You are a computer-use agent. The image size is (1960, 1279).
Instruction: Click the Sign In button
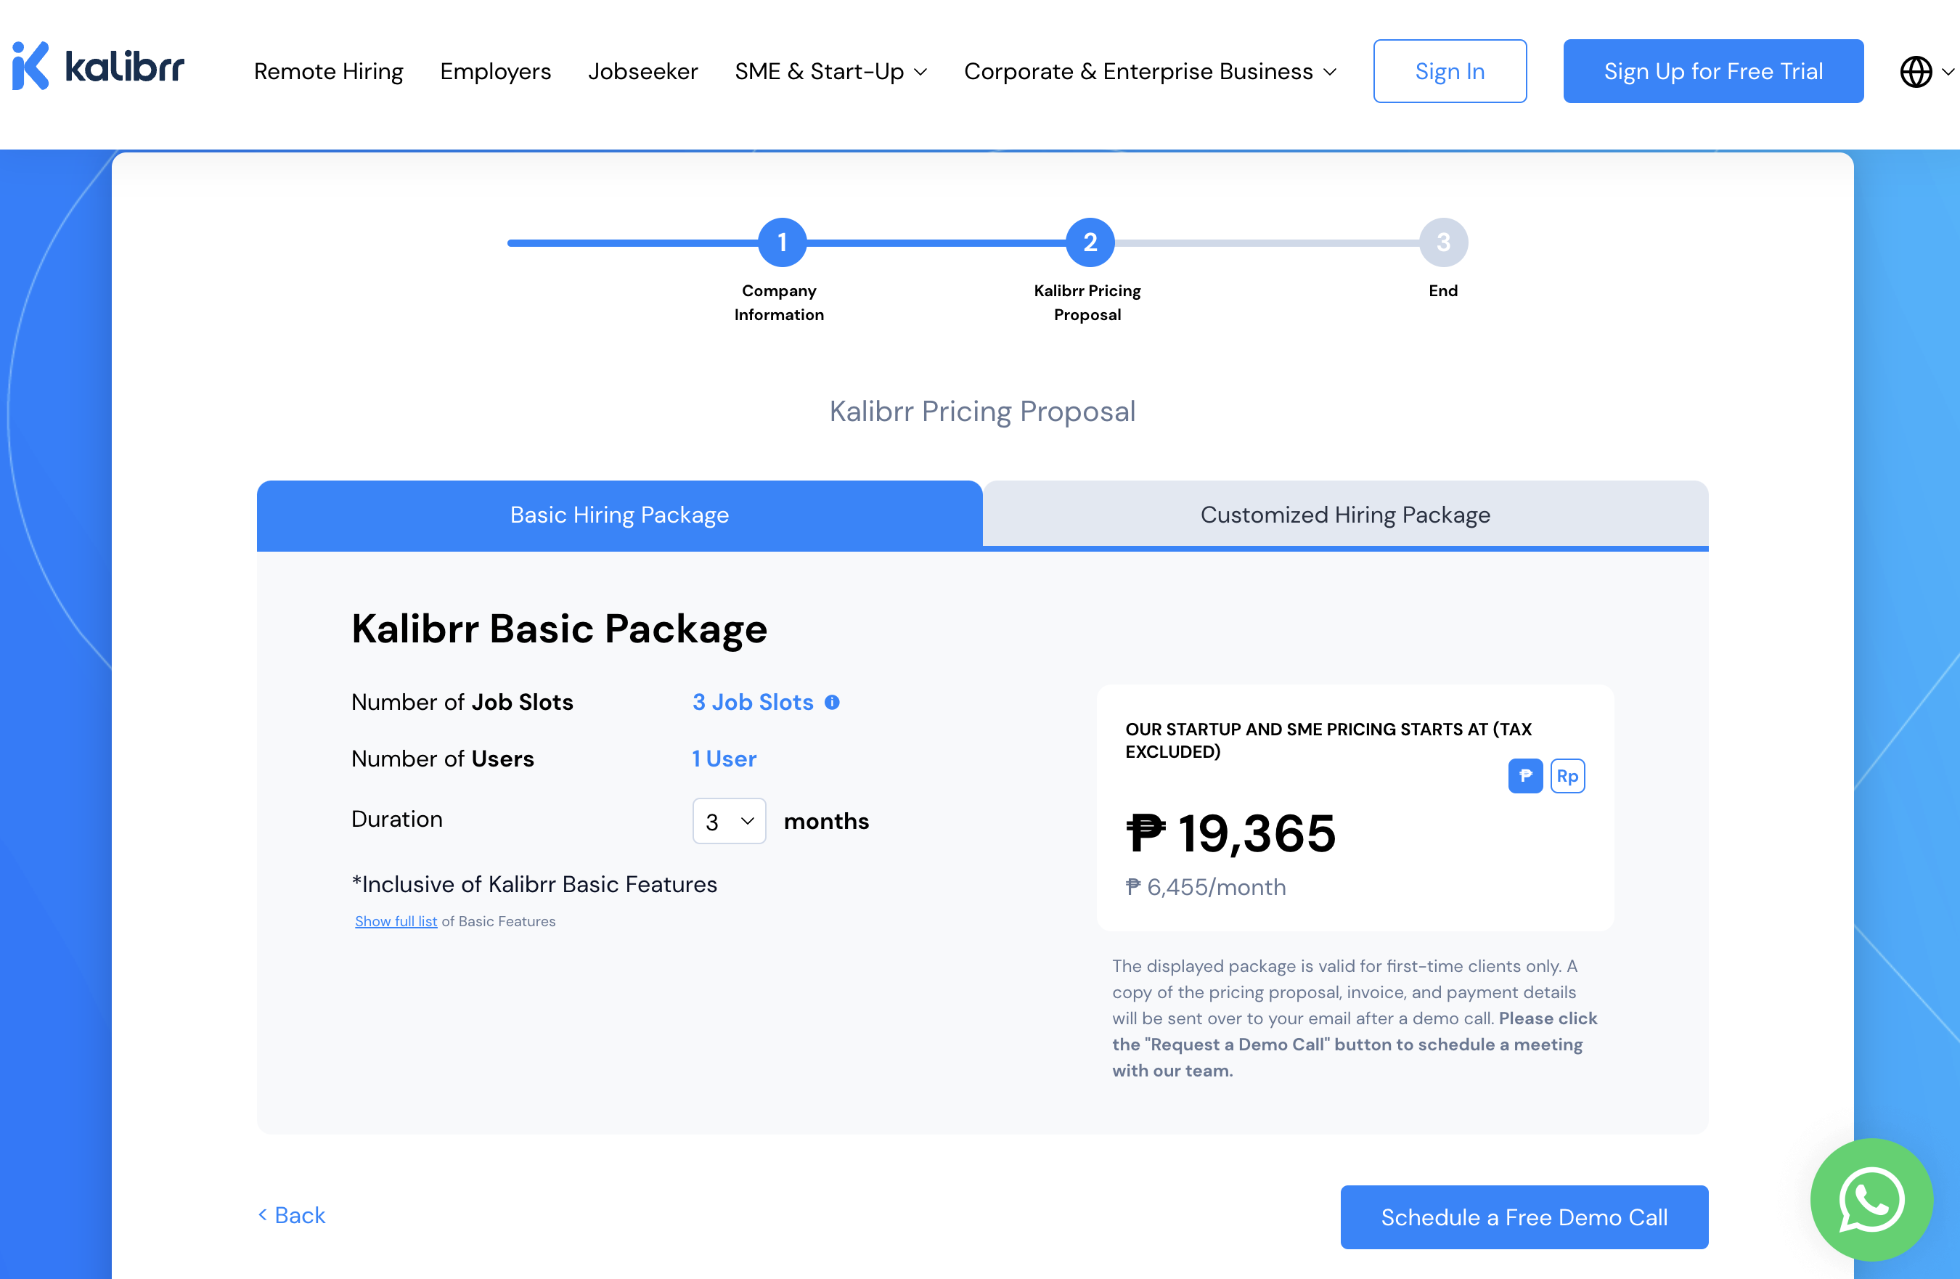1450,72
